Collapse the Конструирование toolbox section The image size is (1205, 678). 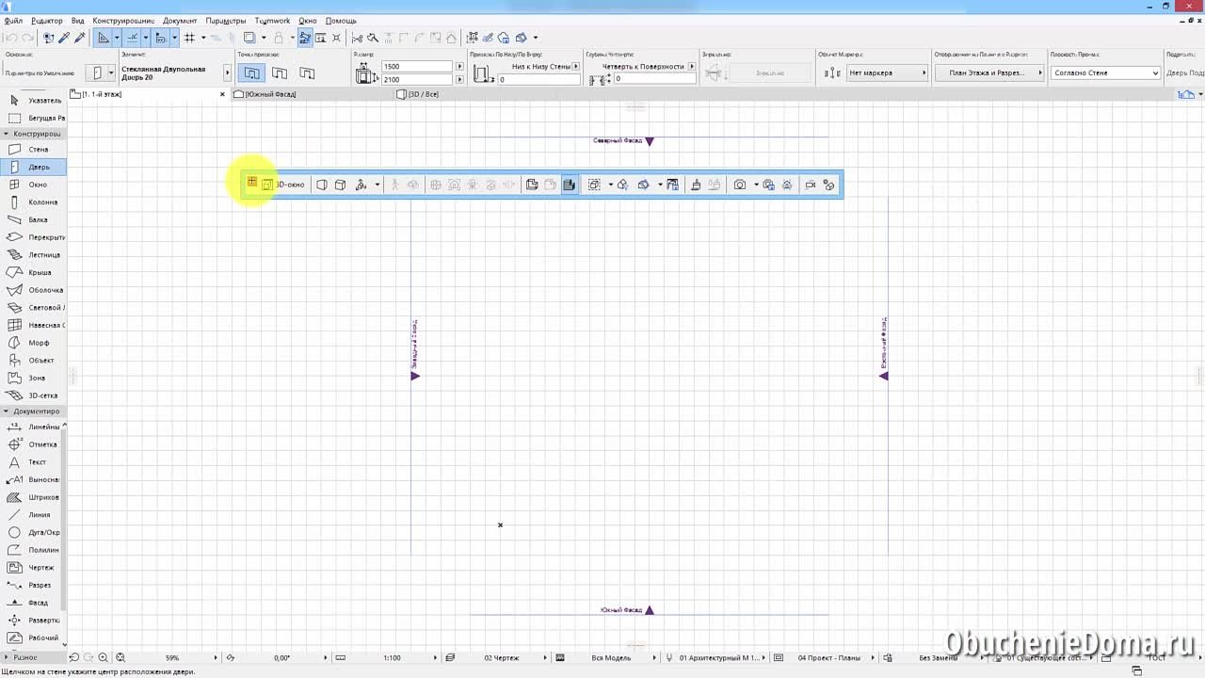coord(7,133)
